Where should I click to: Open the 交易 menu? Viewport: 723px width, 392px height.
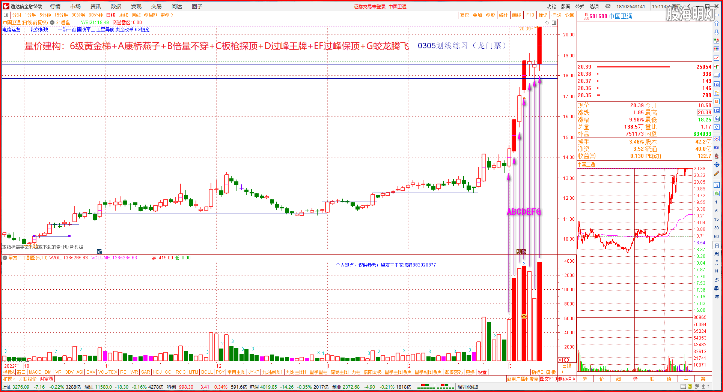(157, 6)
